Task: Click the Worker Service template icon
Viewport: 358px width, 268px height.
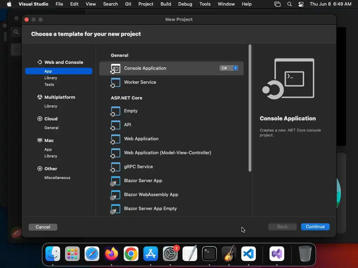Action: [115, 82]
